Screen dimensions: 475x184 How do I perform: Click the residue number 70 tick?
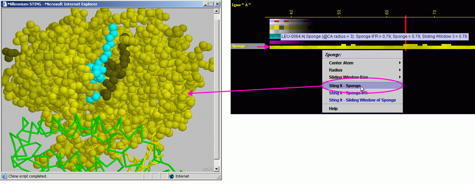tap(434, 12)
